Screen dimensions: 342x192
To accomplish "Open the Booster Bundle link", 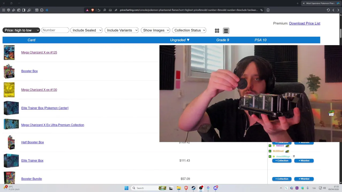I will tap(32, 179).
